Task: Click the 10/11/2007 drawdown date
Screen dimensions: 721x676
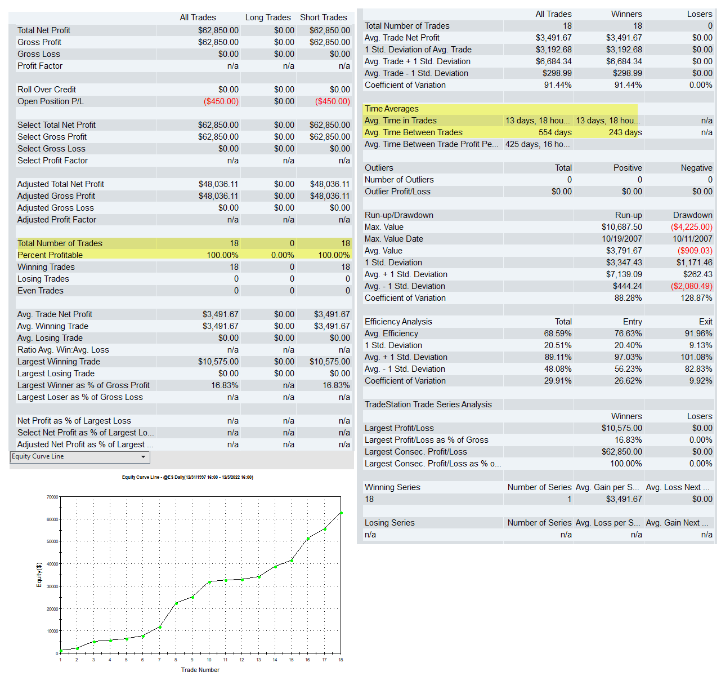Action: (692, 239)
